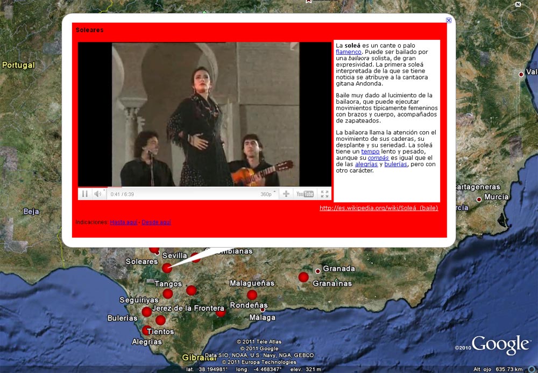
Task: Open the 'compás' link
Action: point(378,158)
